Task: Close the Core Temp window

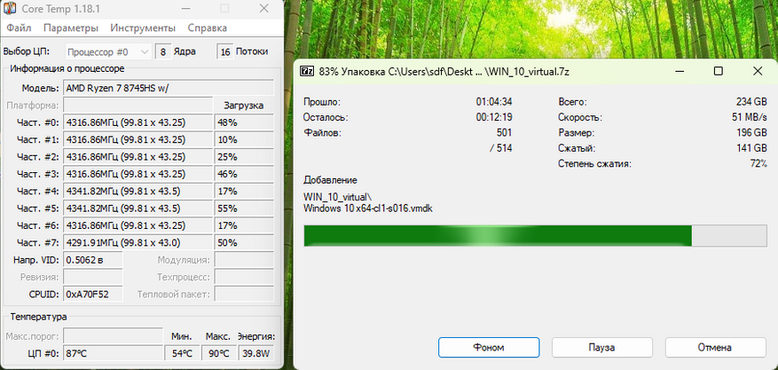Action: coord(263,9)
